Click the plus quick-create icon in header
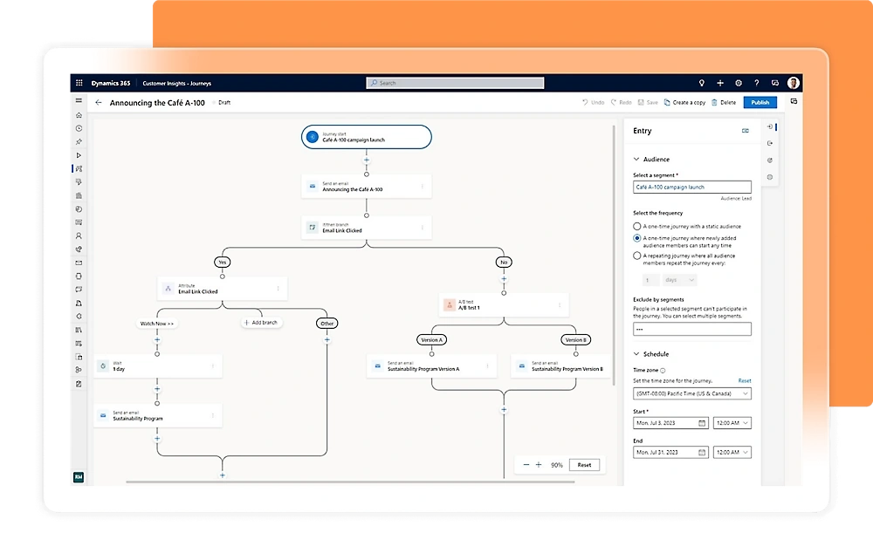 point(720,83)
